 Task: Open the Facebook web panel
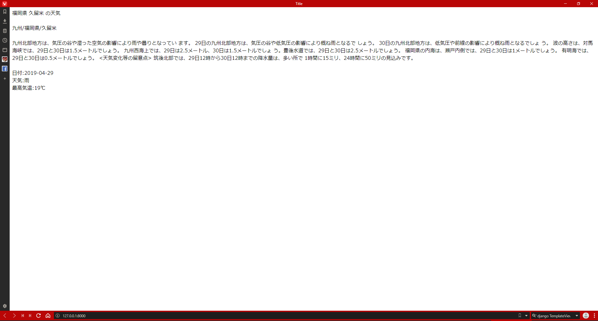[x=5, y=69]
